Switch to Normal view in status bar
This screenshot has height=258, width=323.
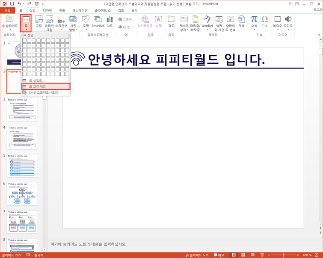coord(234,255)
